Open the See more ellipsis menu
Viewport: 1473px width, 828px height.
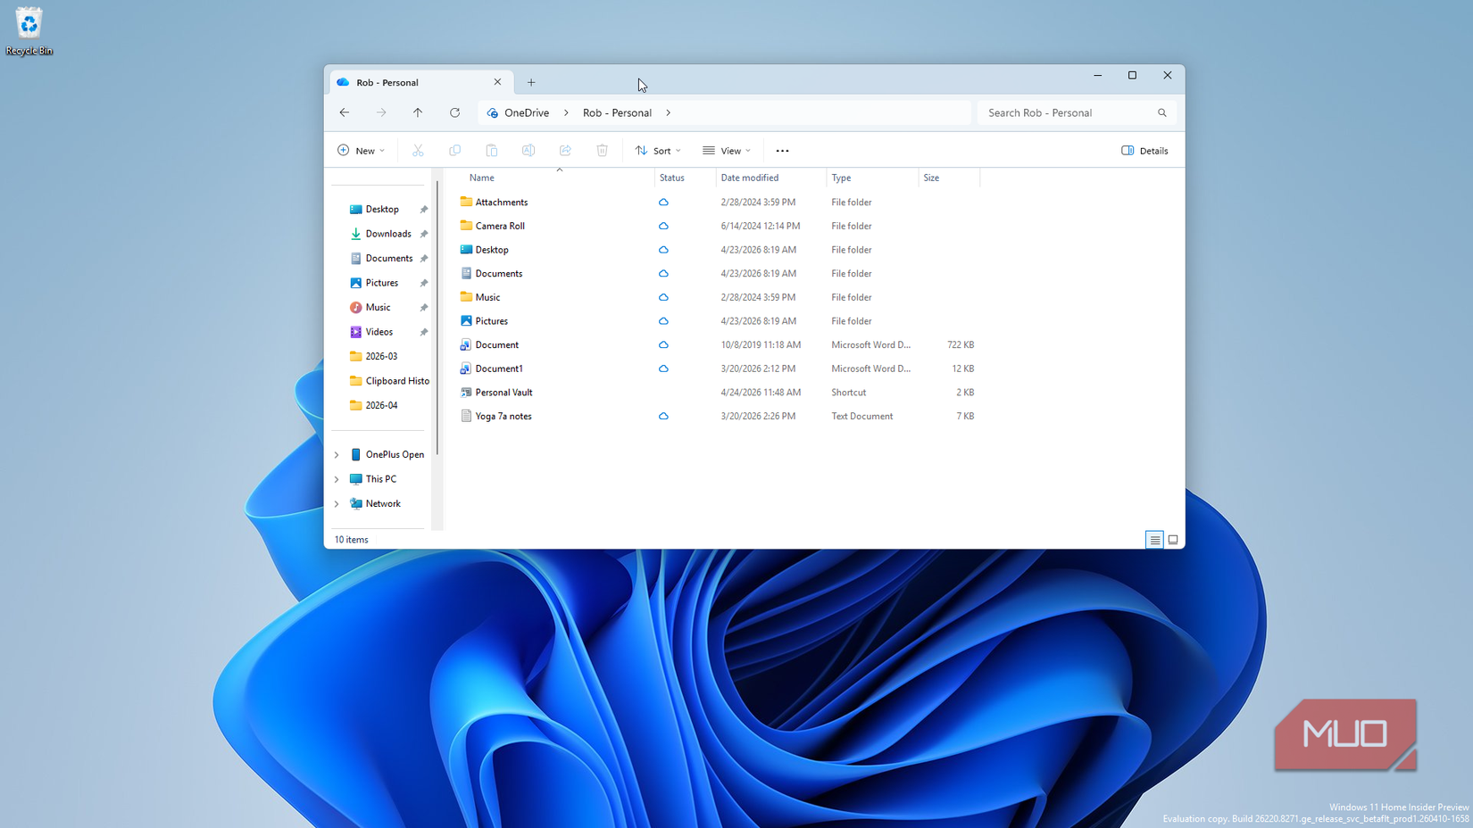[782, 150]
